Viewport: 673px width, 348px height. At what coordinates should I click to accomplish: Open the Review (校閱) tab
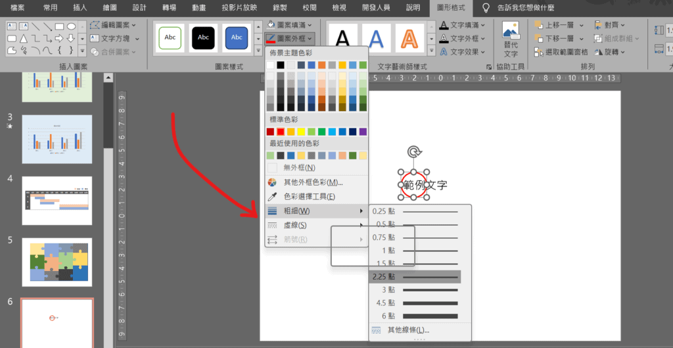pos(310,8)
